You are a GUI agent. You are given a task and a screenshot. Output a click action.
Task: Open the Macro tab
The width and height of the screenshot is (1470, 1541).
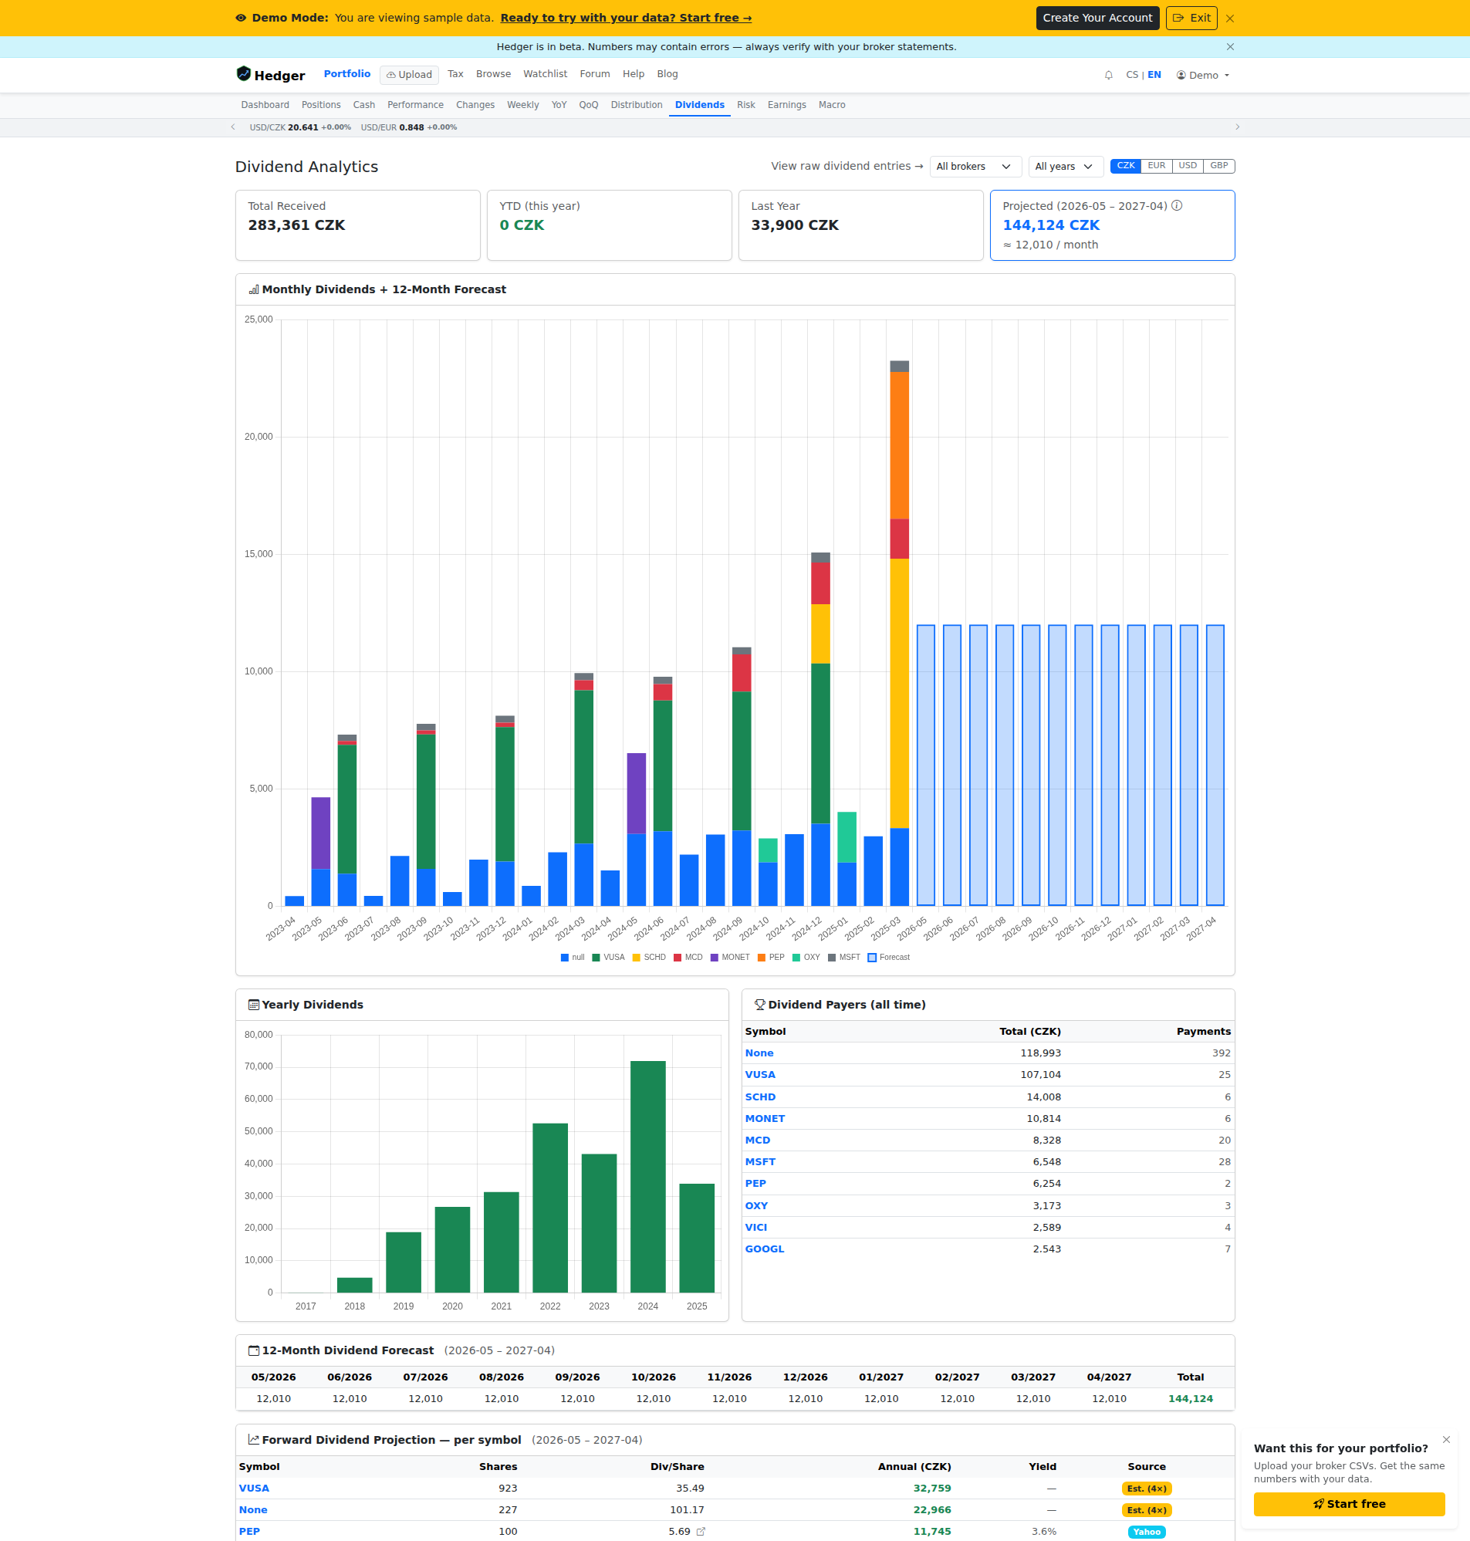tap(832, 105)
